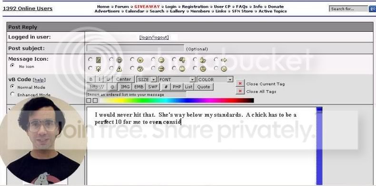Apply underline with the U button

point(108,79)
